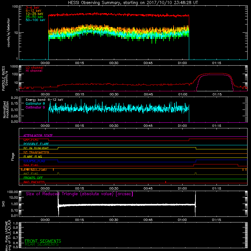Select the green 25-50 keV legend label
251x251 pixels.
35,17
